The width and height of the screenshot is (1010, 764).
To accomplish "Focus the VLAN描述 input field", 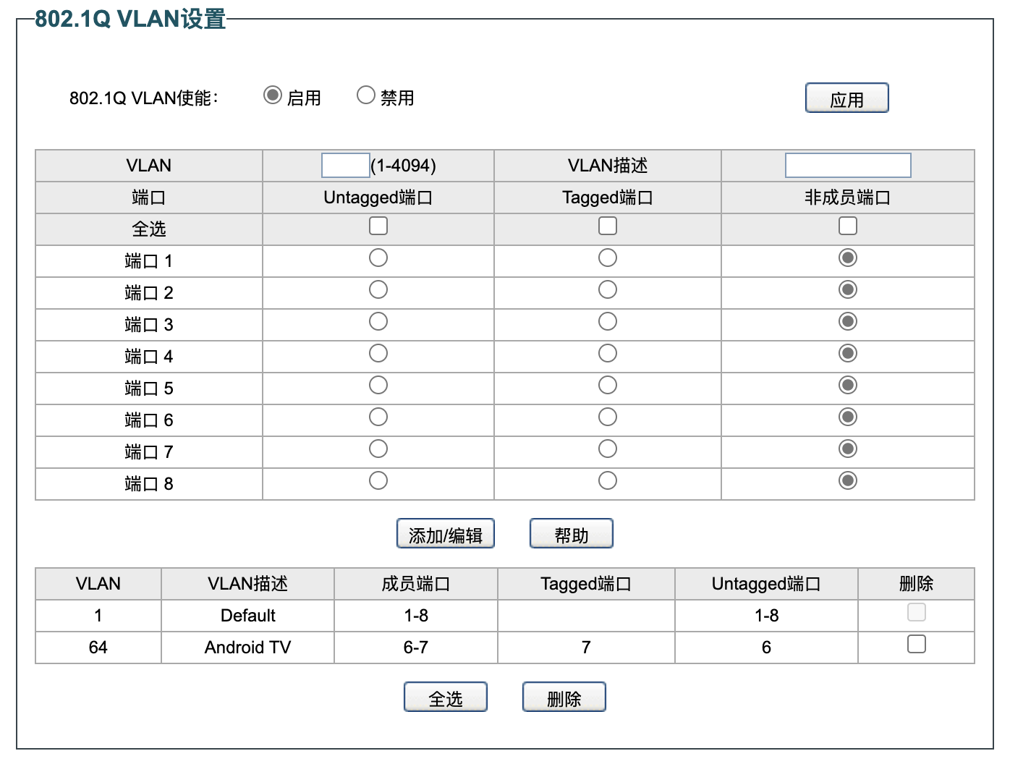I will coord(848,166).
